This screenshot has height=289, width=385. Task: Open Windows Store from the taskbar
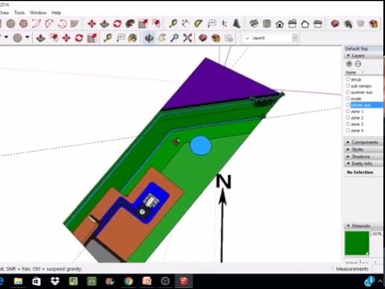tap(36, 281)
